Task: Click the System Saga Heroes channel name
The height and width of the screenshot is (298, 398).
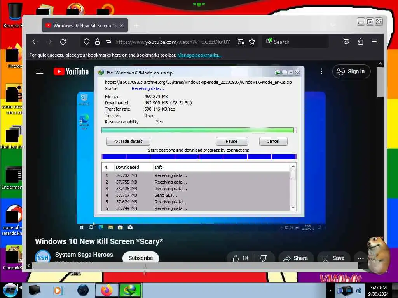Action: coord(84,255)
